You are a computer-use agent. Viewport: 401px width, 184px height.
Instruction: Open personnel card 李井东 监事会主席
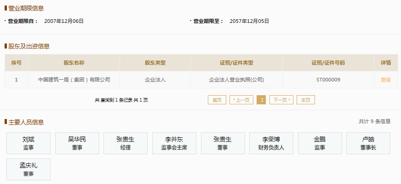(174, 143)
